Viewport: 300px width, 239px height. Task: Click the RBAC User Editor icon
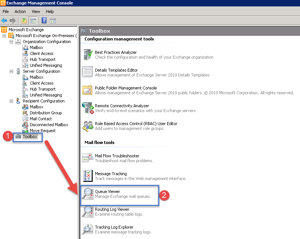point(88,126)
